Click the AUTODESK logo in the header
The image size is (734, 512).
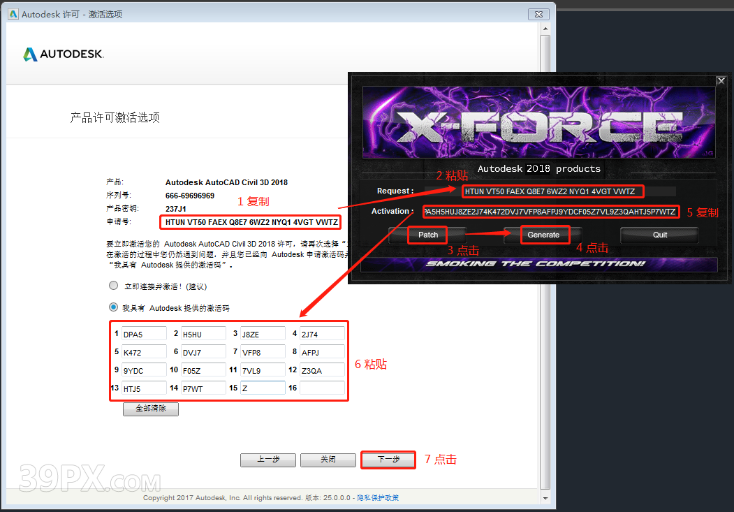(x=64, y=54)
